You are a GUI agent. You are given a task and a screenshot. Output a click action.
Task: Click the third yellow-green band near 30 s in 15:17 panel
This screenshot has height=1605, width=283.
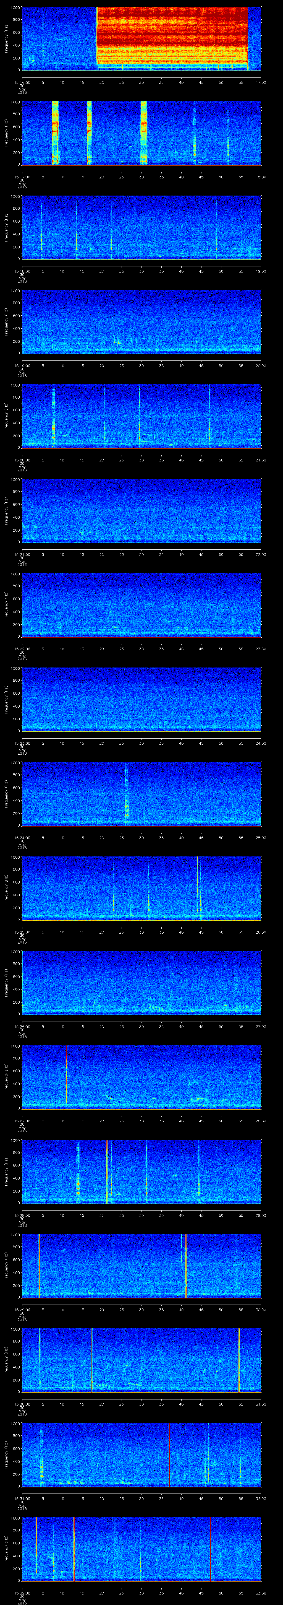144,133
